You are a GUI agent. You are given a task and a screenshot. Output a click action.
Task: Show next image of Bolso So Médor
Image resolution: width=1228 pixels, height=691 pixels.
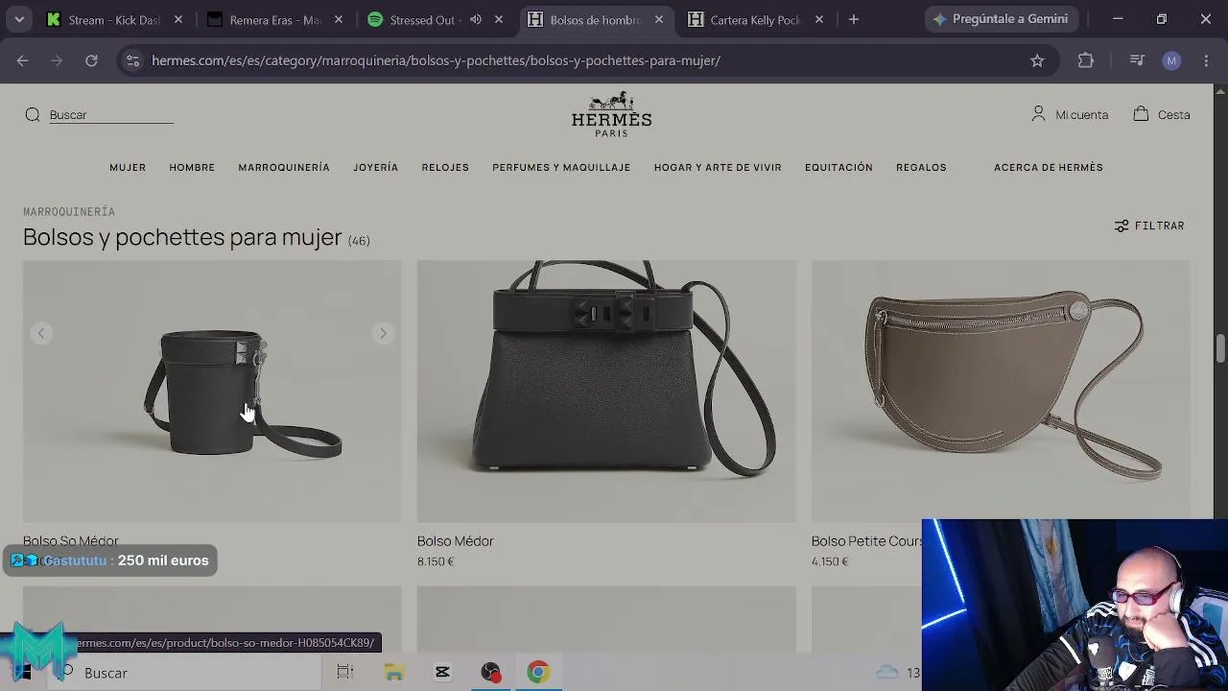(x=383, y=333)
